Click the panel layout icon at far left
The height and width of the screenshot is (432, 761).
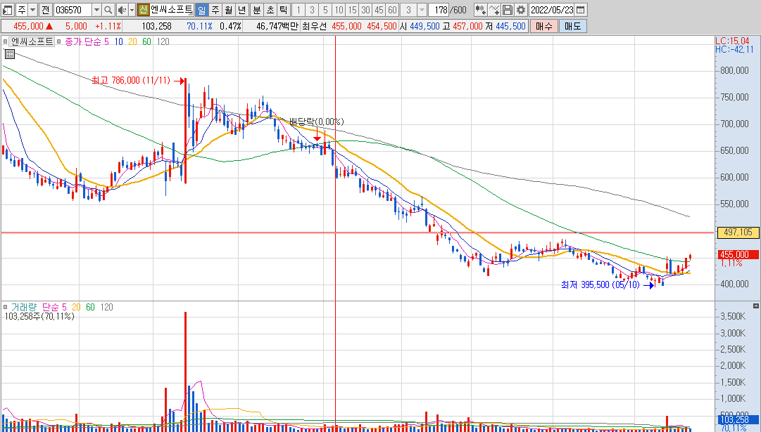point(8,10)
